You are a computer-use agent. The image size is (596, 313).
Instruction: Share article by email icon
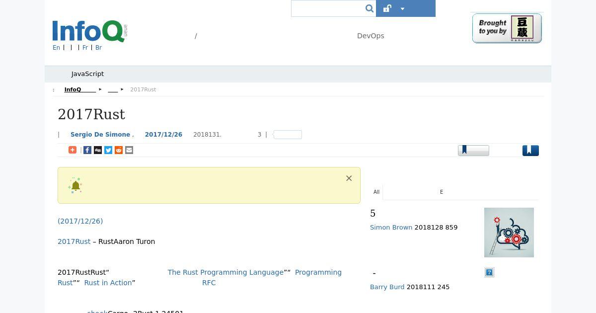tap(129, 150)
